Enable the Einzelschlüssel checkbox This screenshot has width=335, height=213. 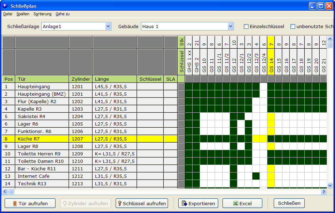pyautogui.click(x=246, y=26)
